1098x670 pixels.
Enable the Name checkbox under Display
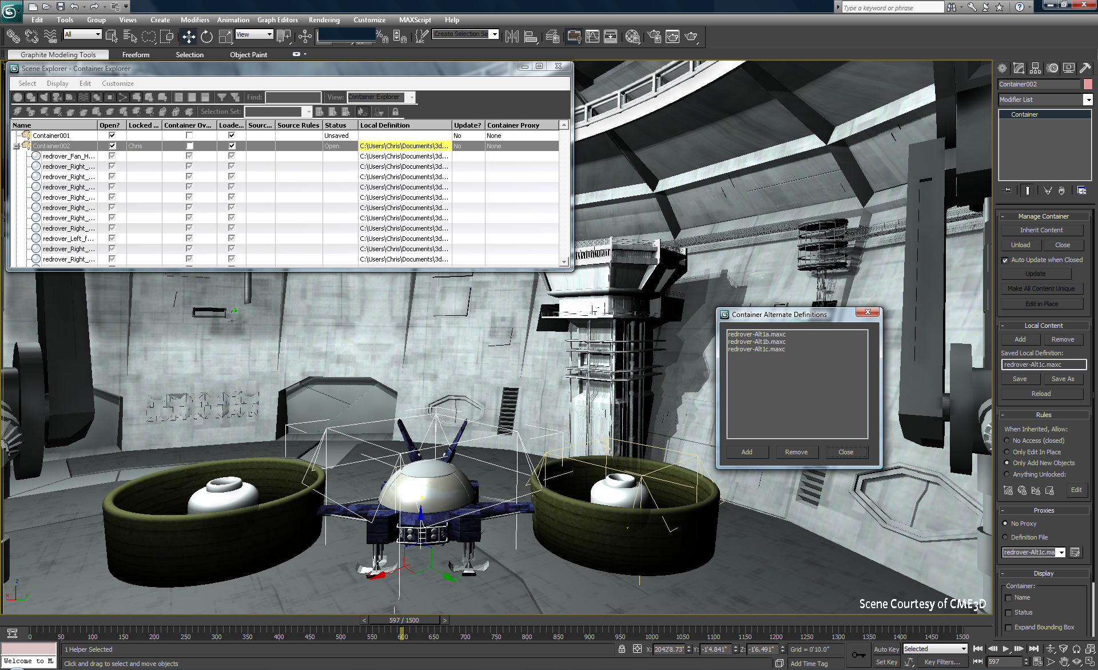pyautogui.click(x=1009, y=597)
